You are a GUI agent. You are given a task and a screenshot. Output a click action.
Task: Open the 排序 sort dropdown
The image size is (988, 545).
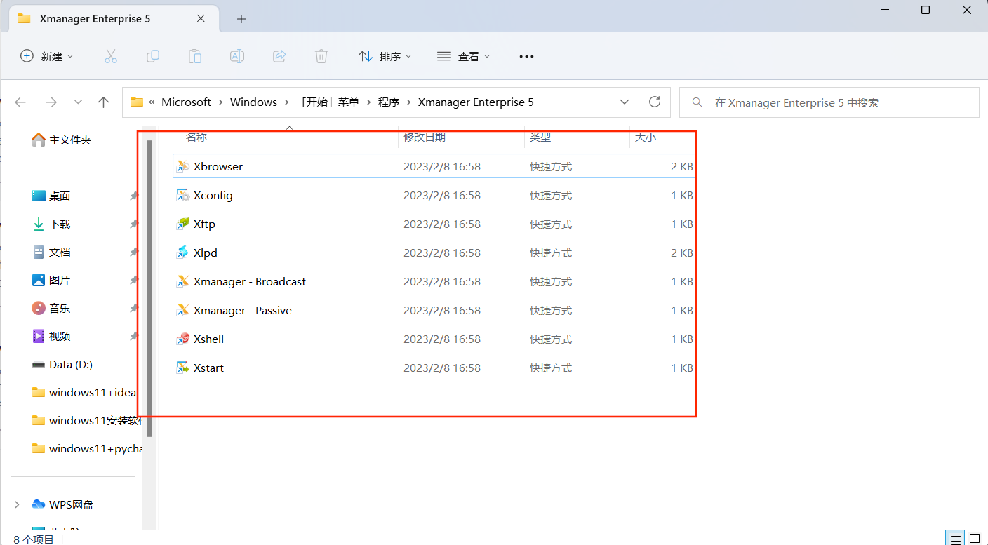click(385, 56)
